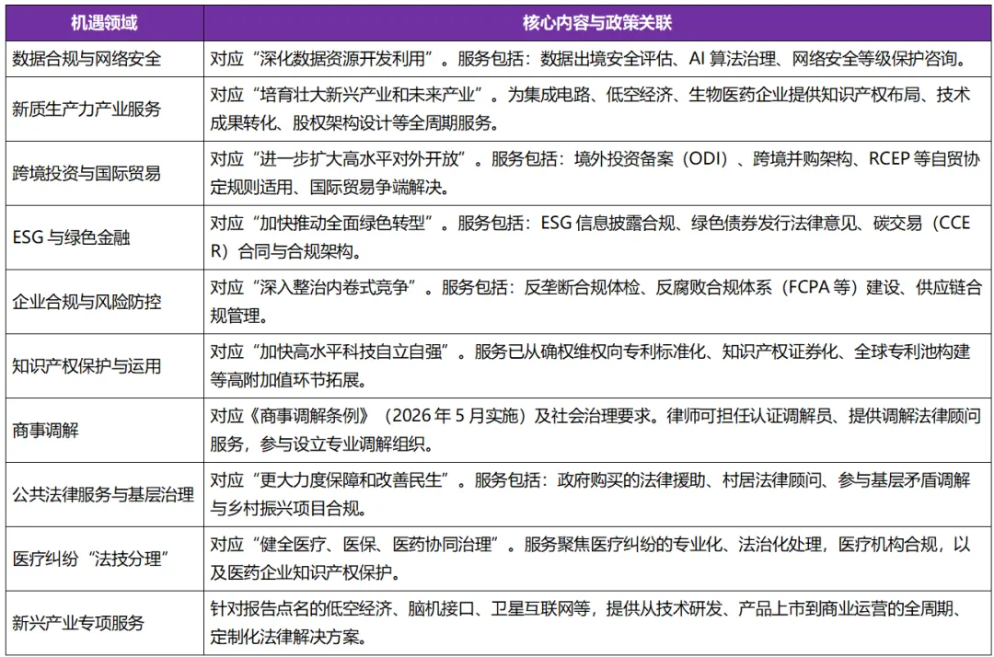
Task: Click the text 等高附加值环节拓展
Action: (x=284, y=379)
